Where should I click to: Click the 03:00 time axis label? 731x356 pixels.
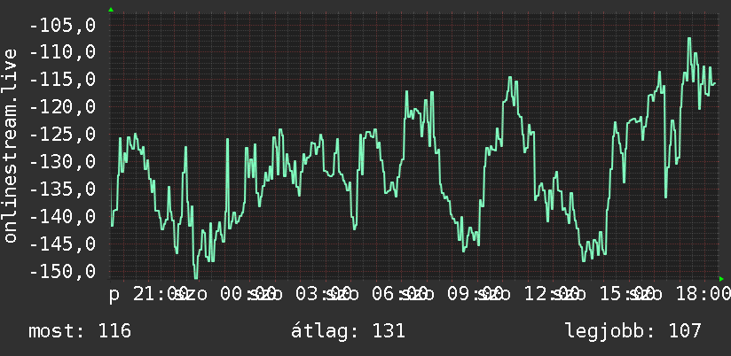(323, 295)
